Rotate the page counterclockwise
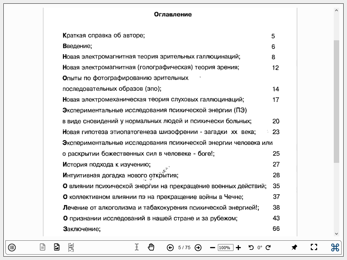Viewport: 347px width, 260px height. click(251, 247)
